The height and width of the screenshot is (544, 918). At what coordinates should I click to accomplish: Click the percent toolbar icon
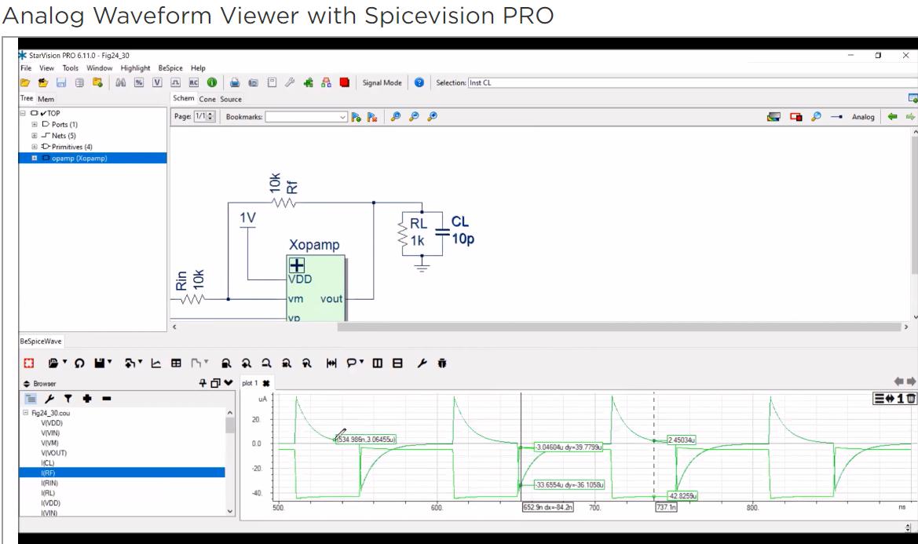pos(139,82)
